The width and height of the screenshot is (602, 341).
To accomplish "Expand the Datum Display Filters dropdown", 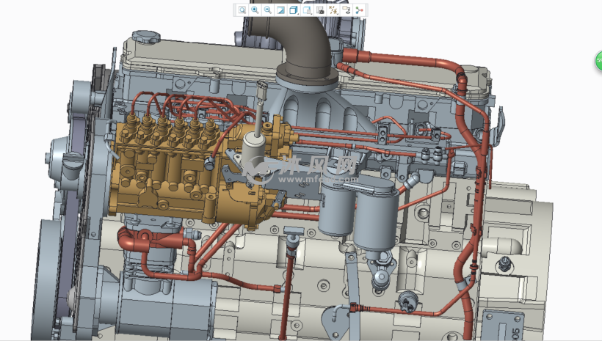I will tap(333, 10).
